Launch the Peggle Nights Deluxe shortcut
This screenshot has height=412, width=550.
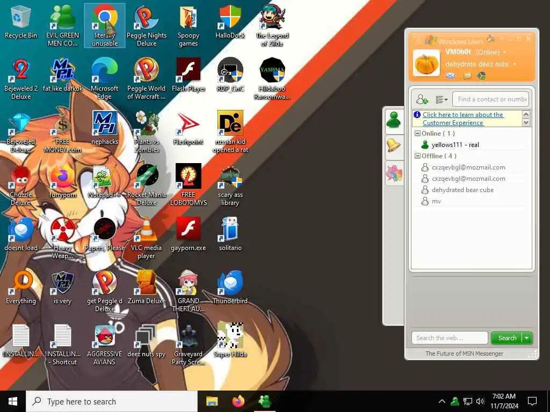coord(147,26)
